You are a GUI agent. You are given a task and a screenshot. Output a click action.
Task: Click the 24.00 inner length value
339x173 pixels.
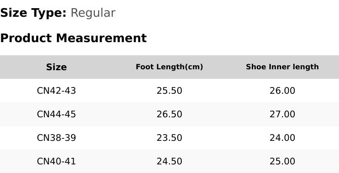pos(282,138)
